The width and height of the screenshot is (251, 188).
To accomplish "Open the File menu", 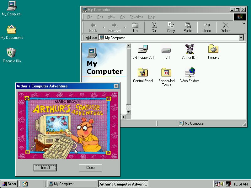I will tap(90, 17).
